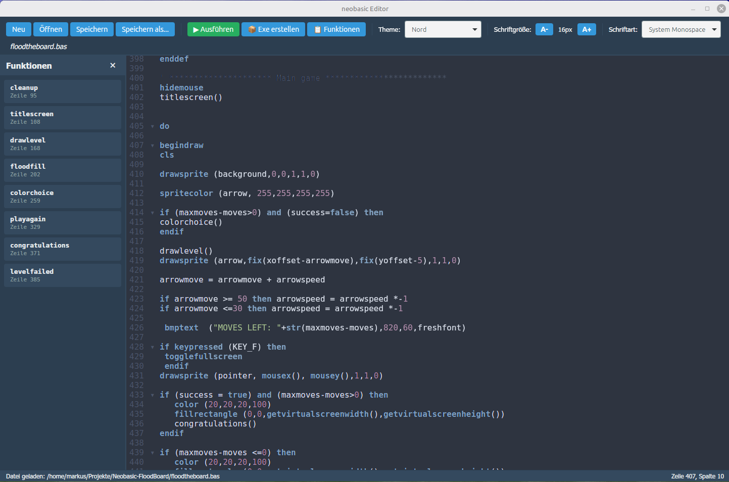Jump to colorchoice function
Screen dimensions: 729x482
[63, 197]
